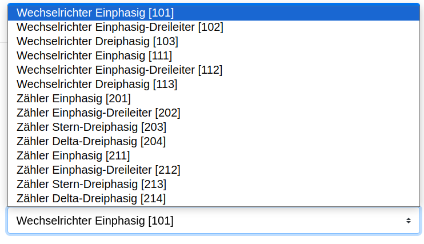Choose Wechselrichter Einphasig-Dreileiter [112]
Screen dimensions: 424x244
pos(214,70)
